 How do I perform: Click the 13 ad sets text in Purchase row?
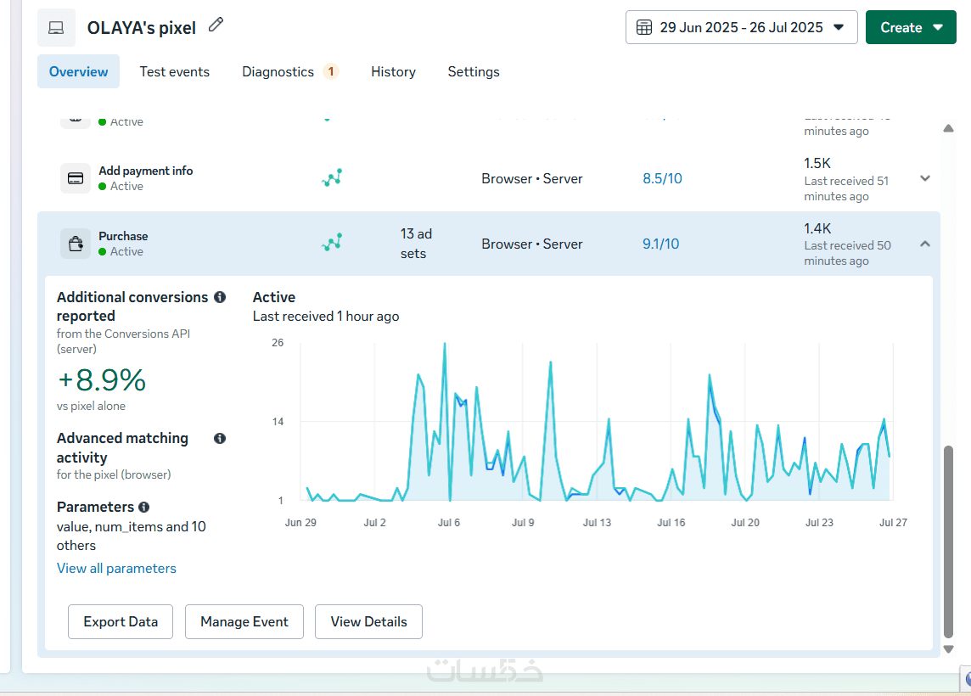click(x=416, y=244)
